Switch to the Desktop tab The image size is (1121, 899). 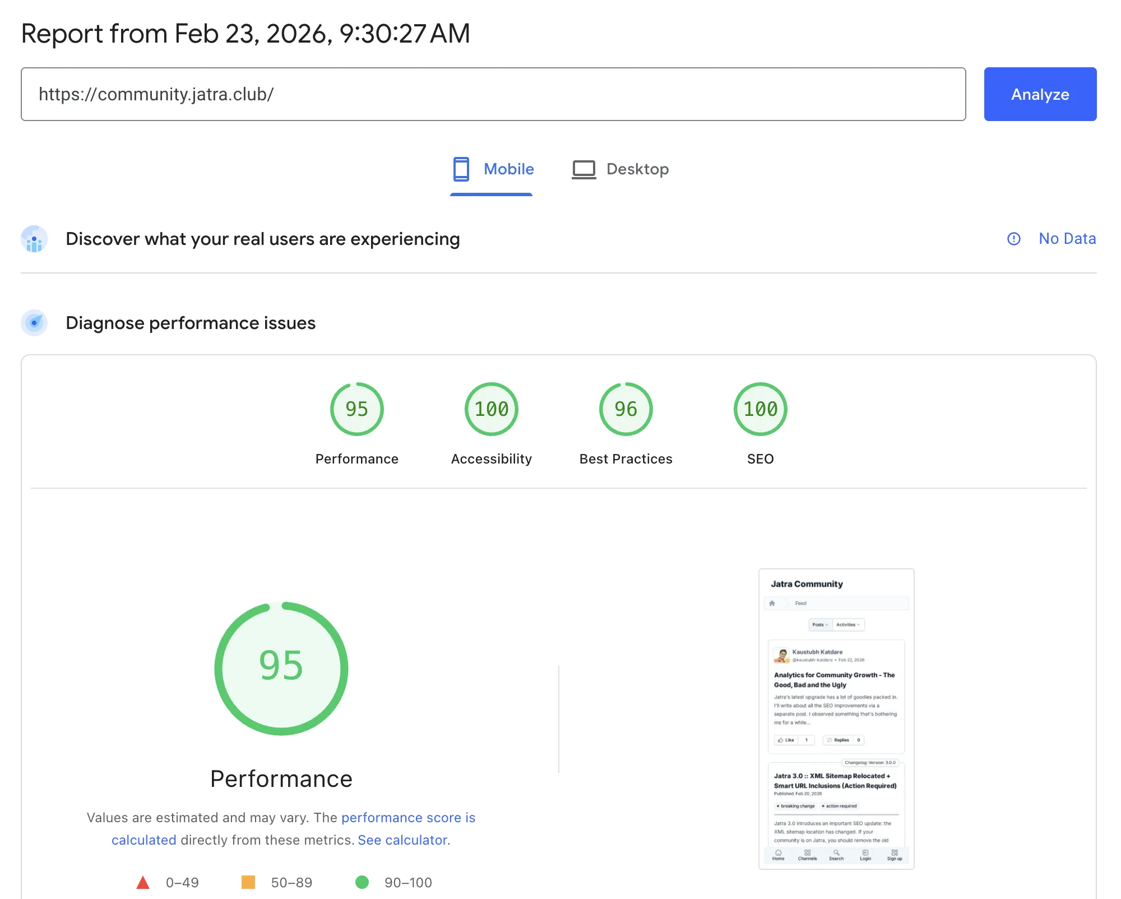click(620, 169)
